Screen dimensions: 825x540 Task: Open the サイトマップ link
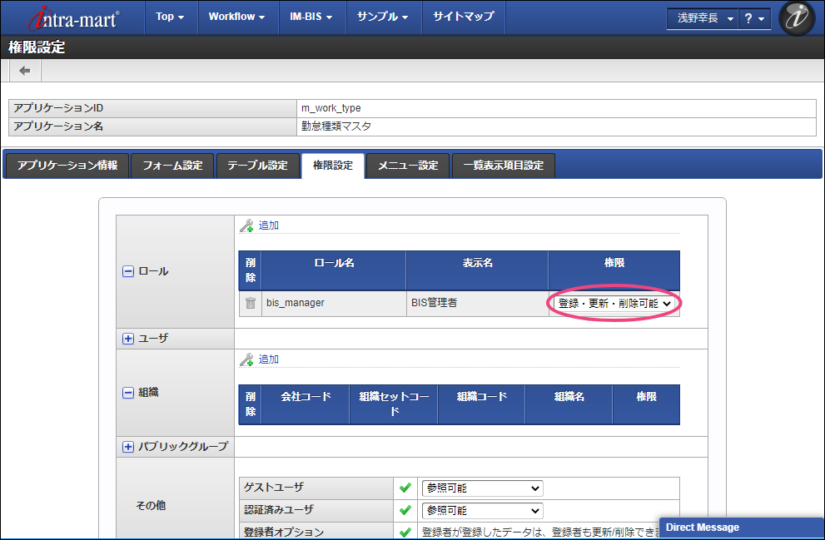[x=463, y=17]
